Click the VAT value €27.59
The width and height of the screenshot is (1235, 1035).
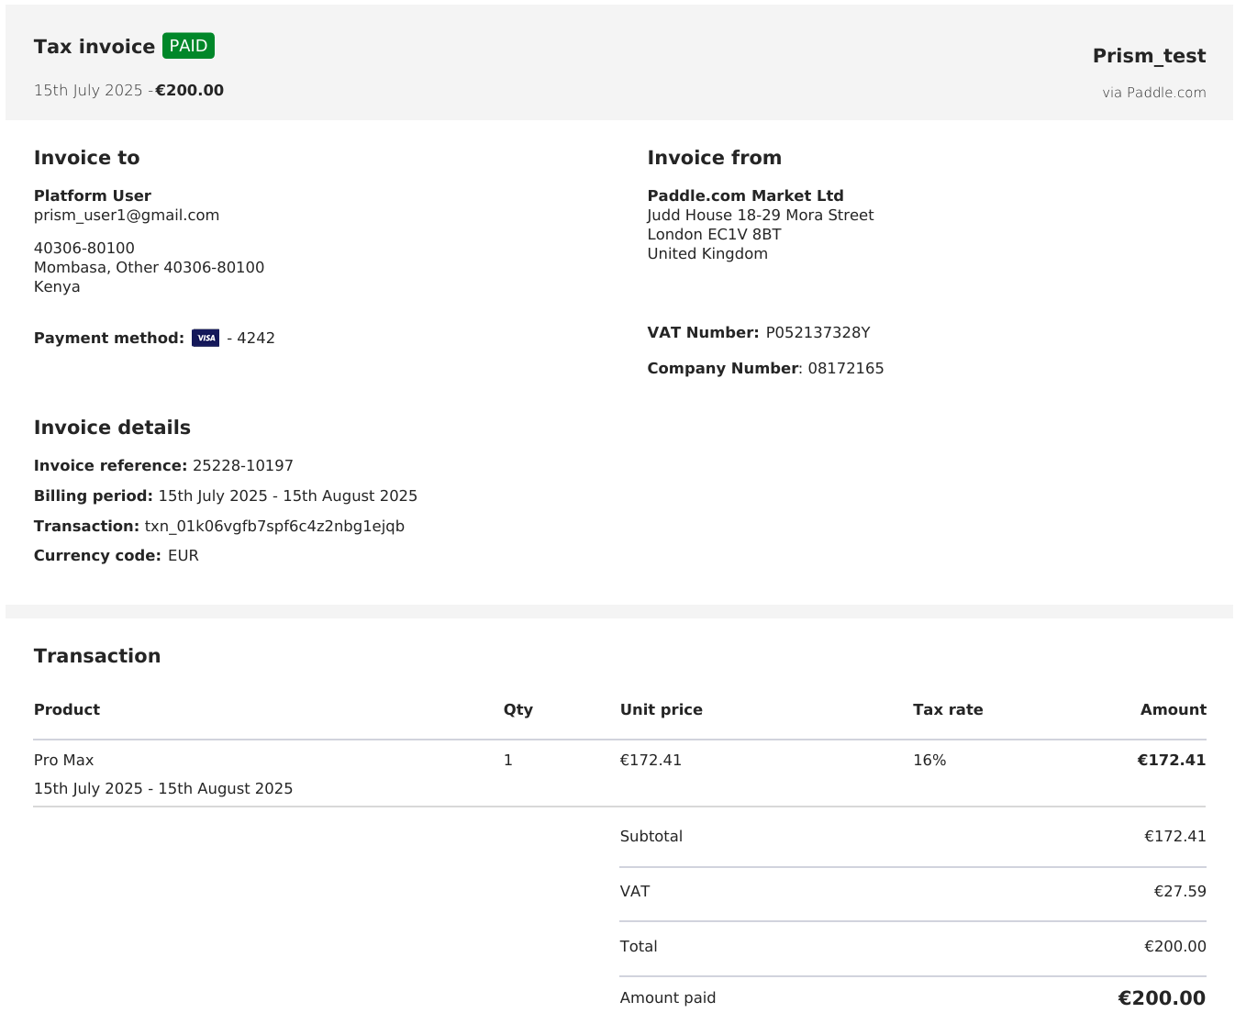tap(1180, 892)
